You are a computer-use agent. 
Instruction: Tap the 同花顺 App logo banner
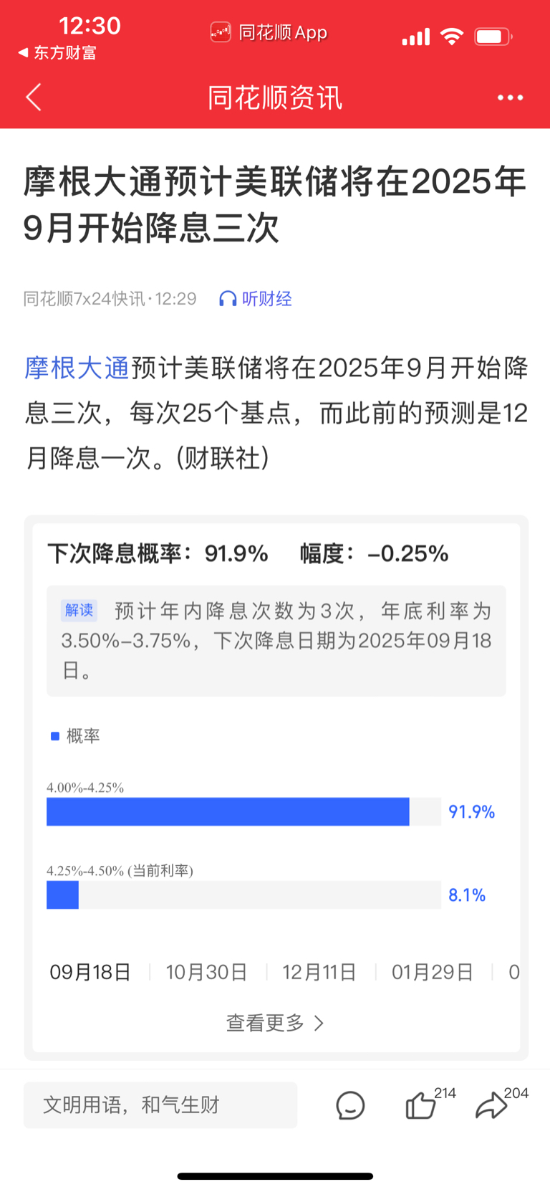pyautogui.click(x=269, y=32)
